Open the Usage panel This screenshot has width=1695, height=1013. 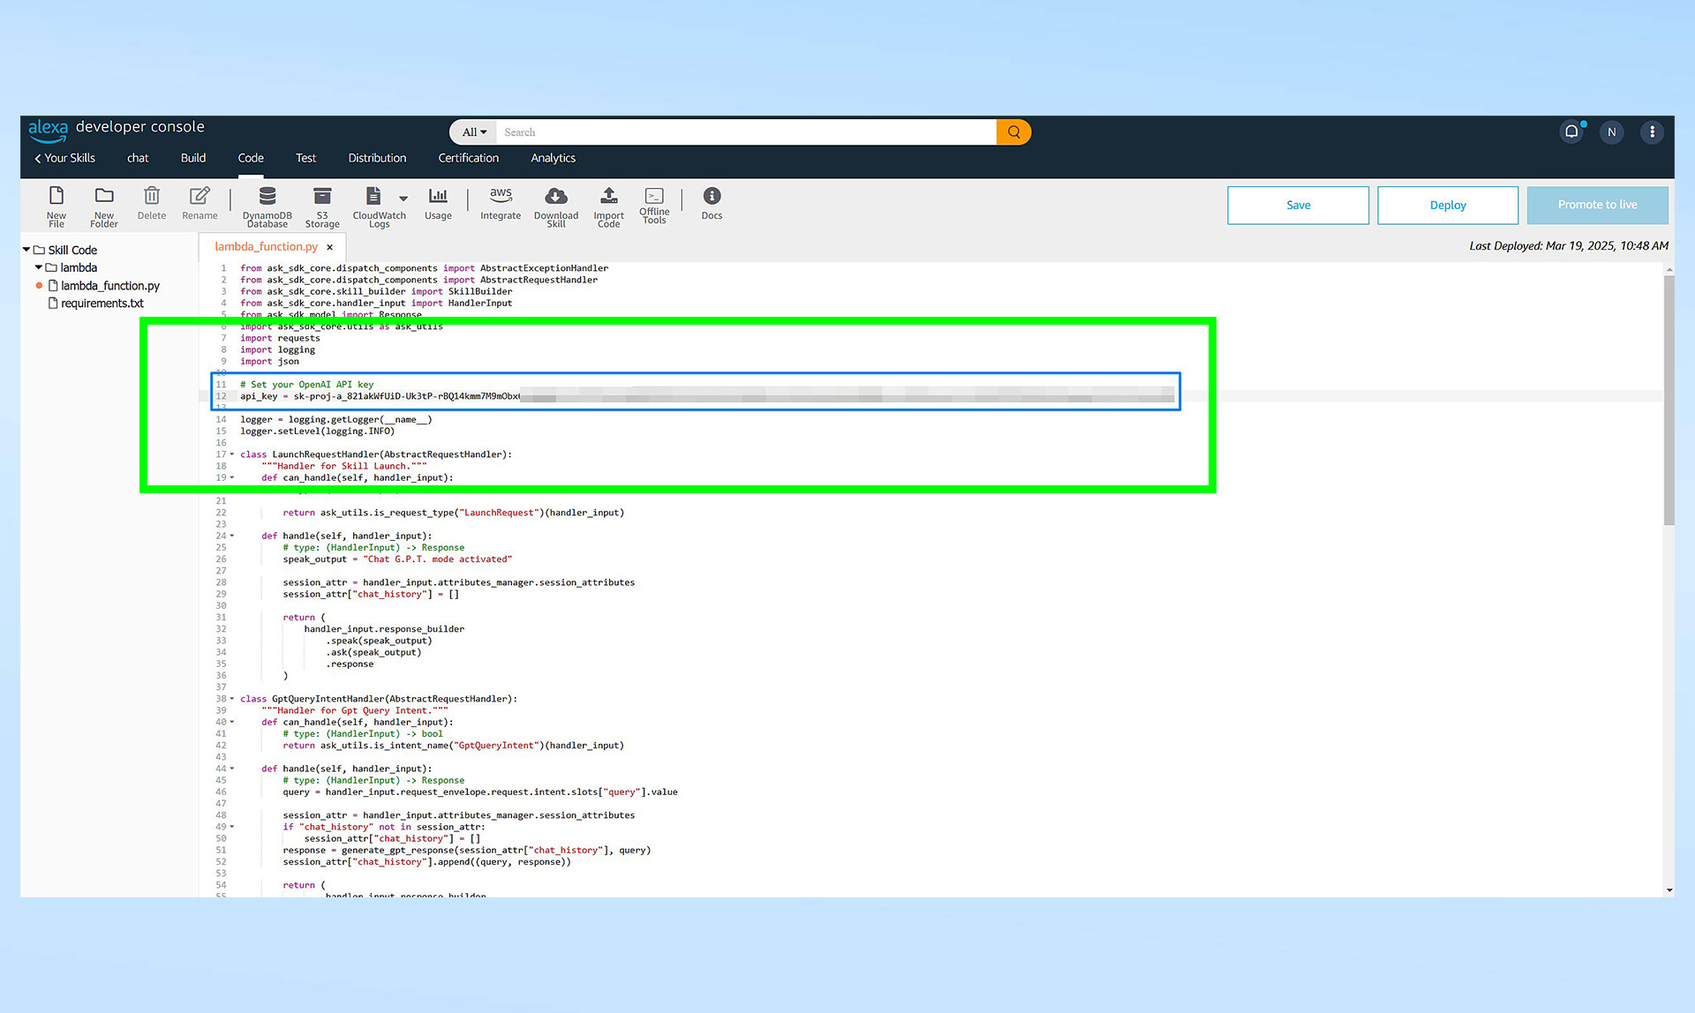(x=438, y=205)
